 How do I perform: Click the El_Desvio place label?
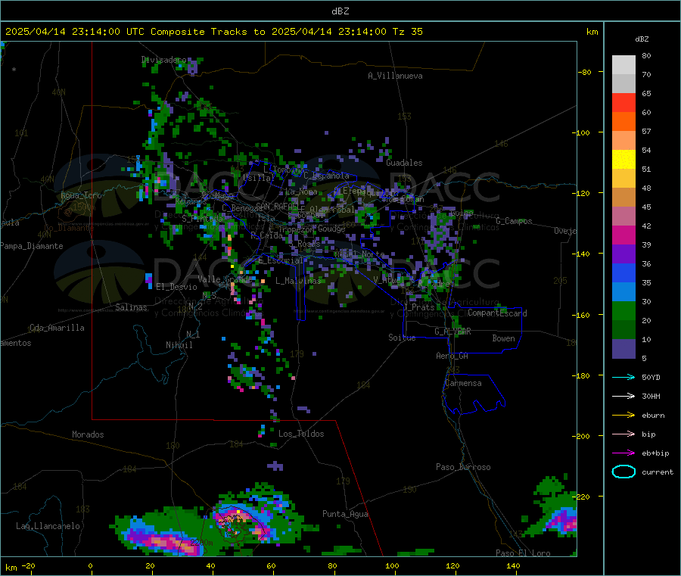176,287
